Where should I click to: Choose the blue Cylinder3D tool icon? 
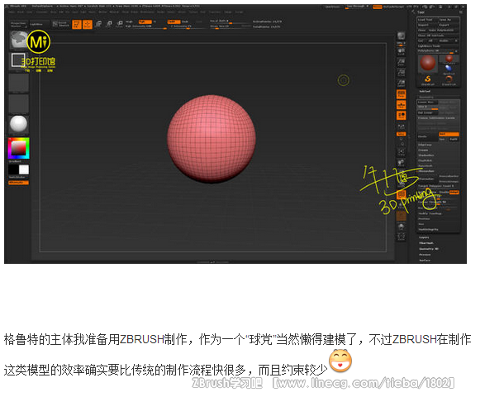(x=449, y=69)
